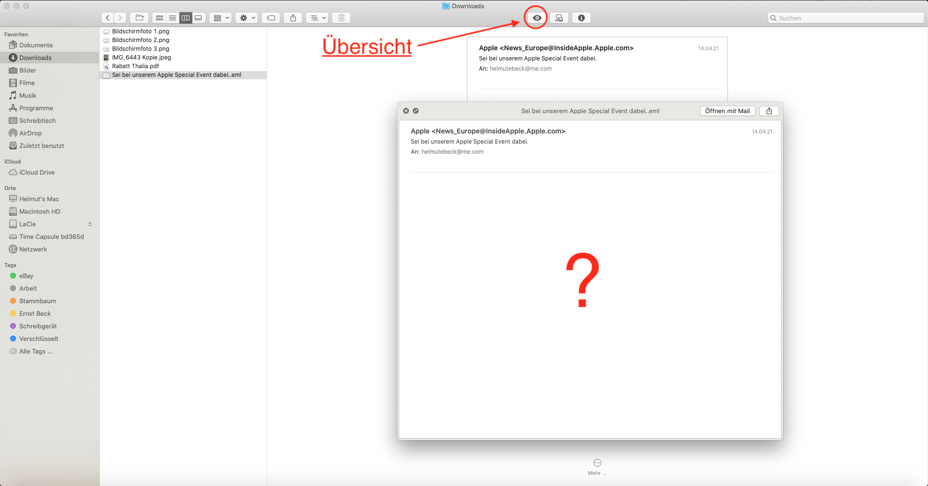928x486 pixels.
Task: Click the Finder toolbar share button
Action: (x=293, y=18)
